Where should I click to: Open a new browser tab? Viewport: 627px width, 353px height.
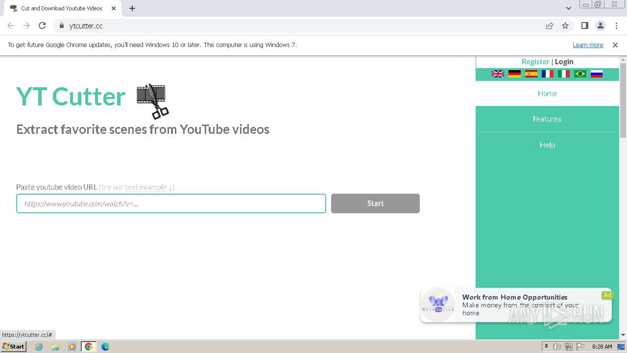(x=132, y=8)
